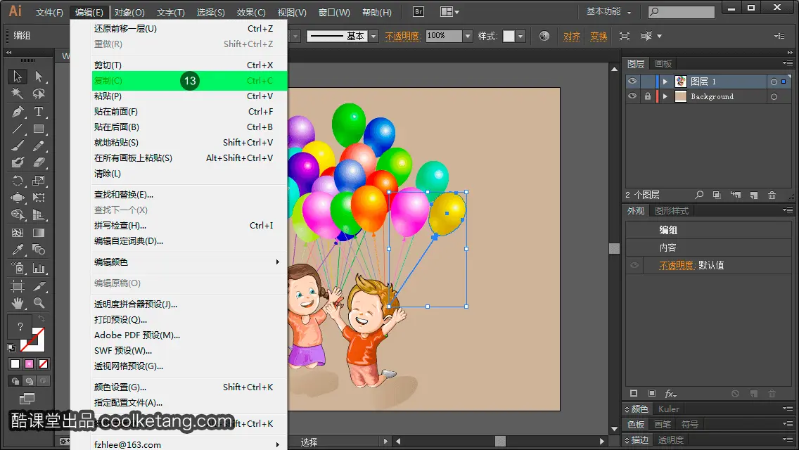
Task: Select the Artboard tool
Action: click(x=18, y=286)
